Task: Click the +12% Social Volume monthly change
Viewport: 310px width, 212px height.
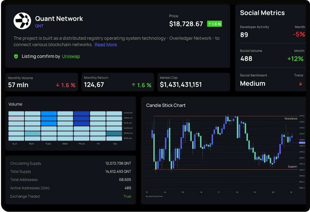Action: point(295,59)
